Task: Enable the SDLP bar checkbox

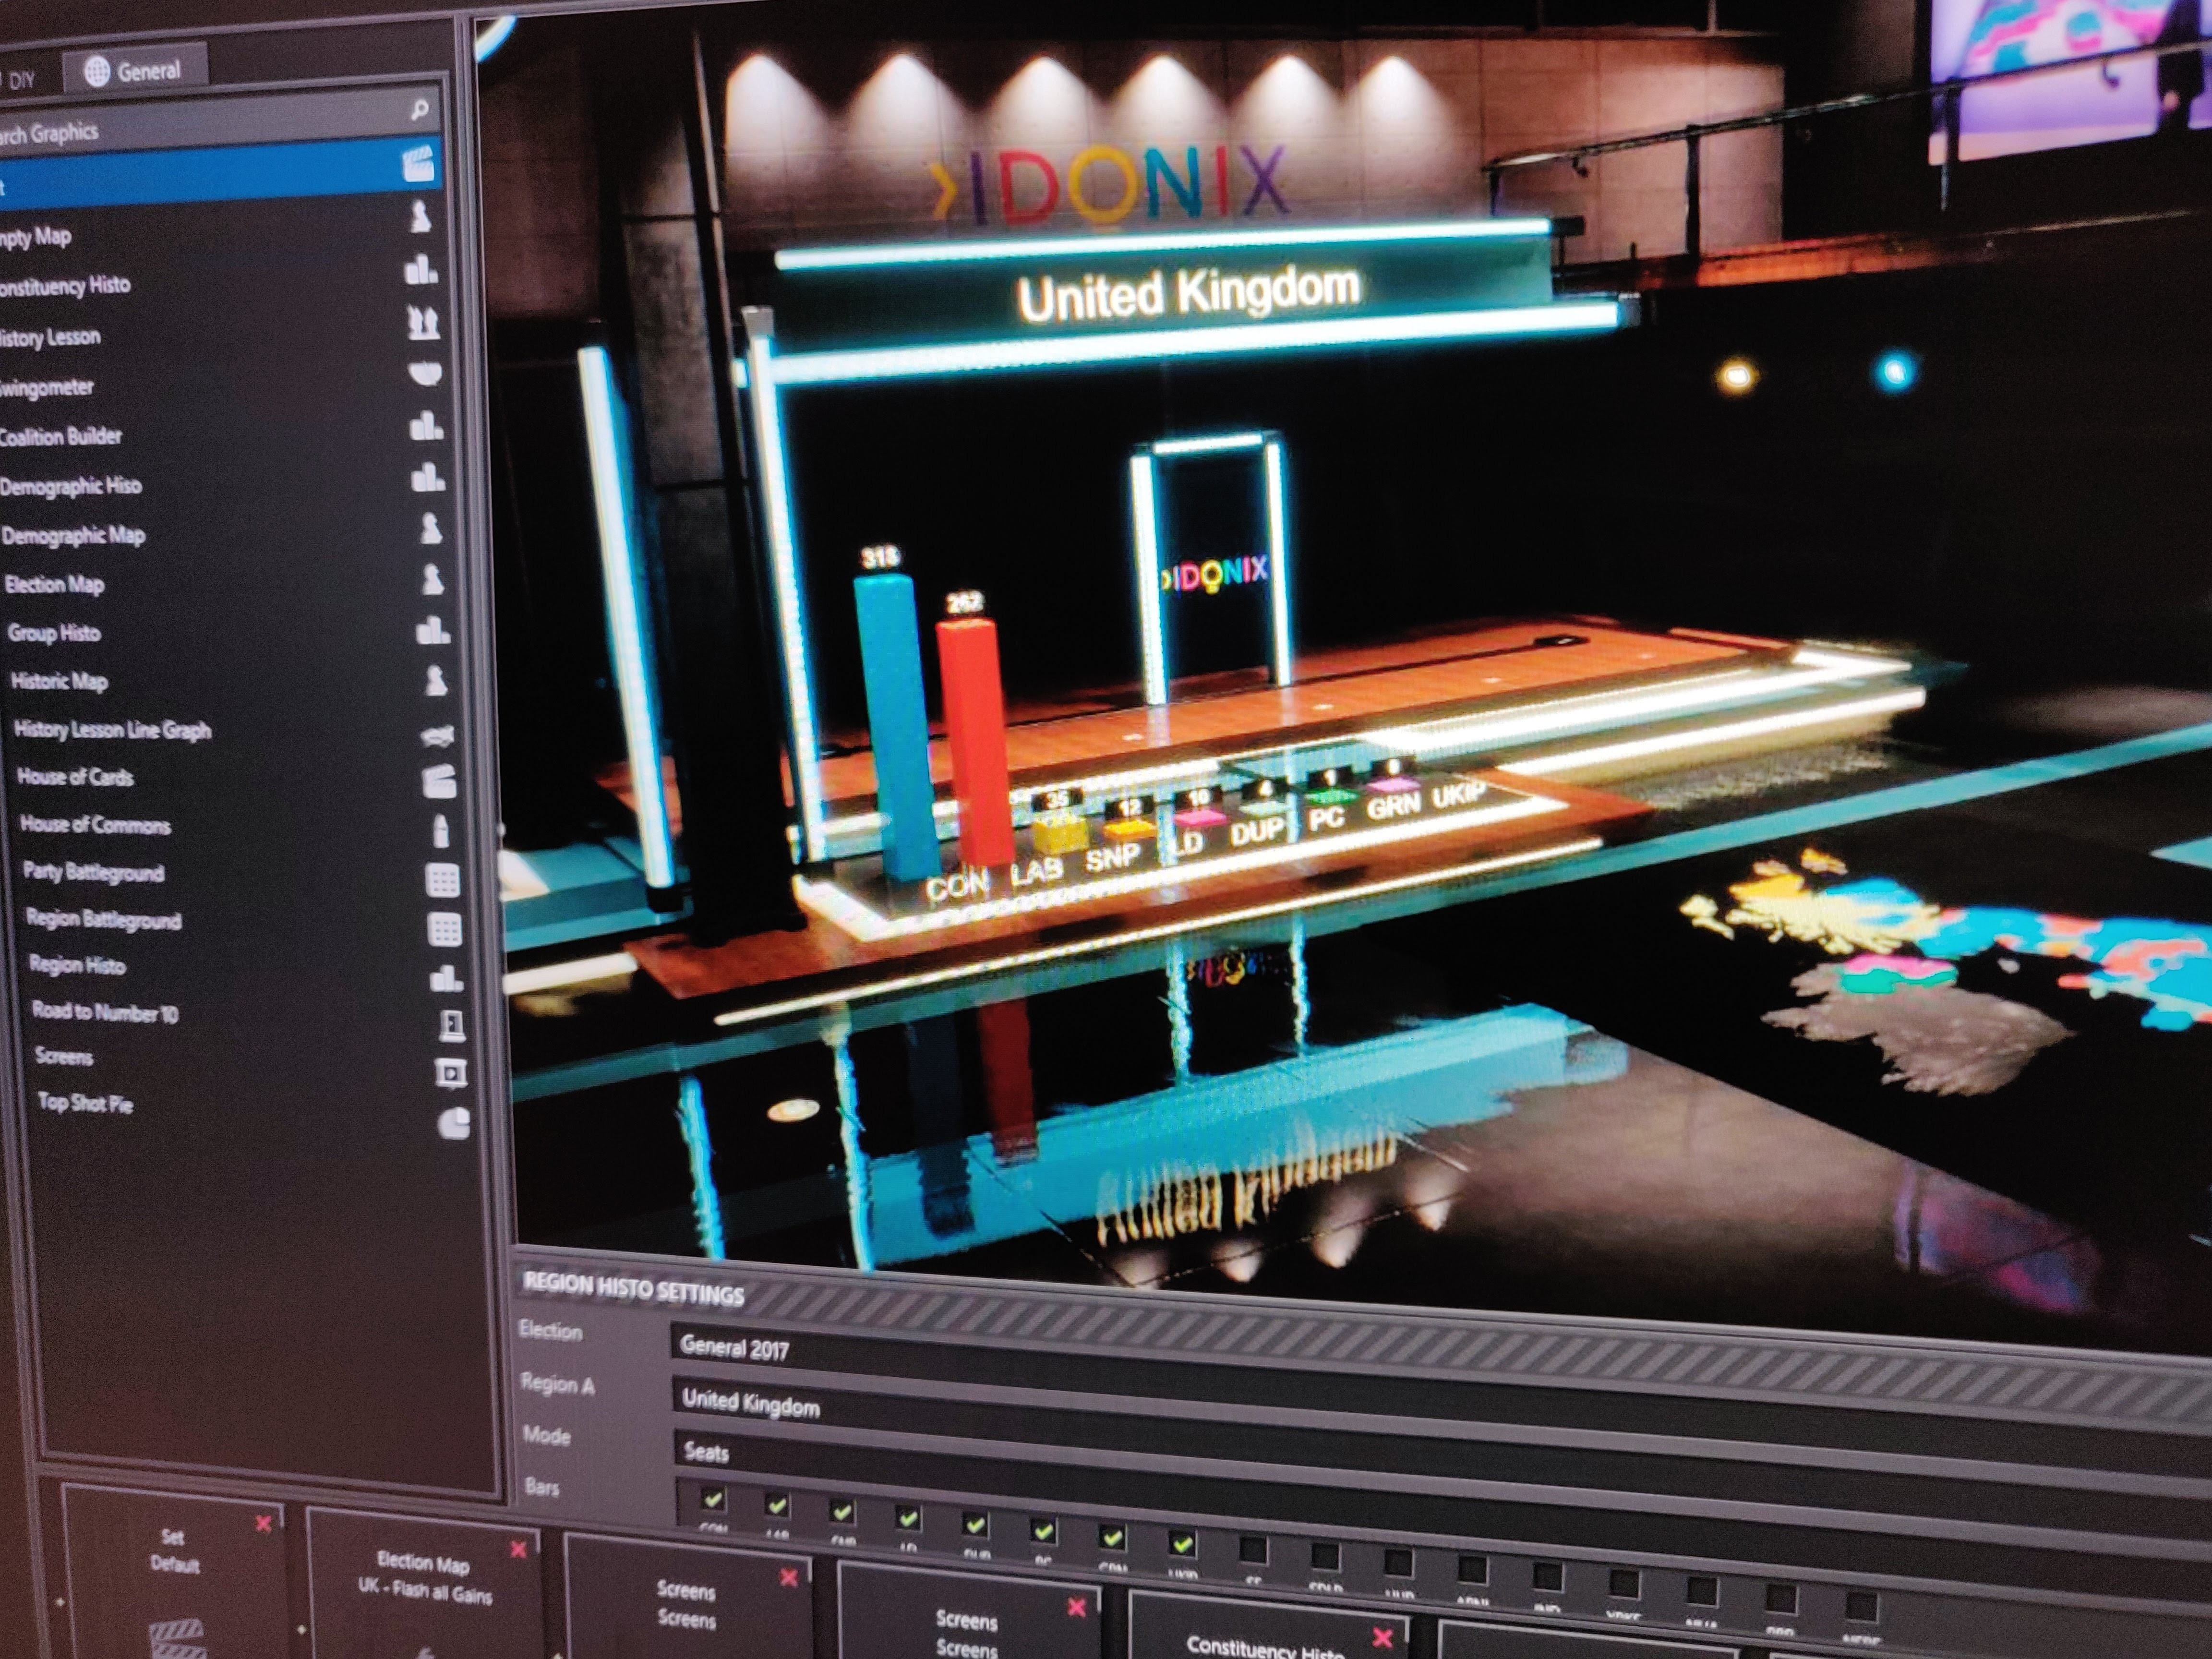Action: click(x=1325, y=1558)
